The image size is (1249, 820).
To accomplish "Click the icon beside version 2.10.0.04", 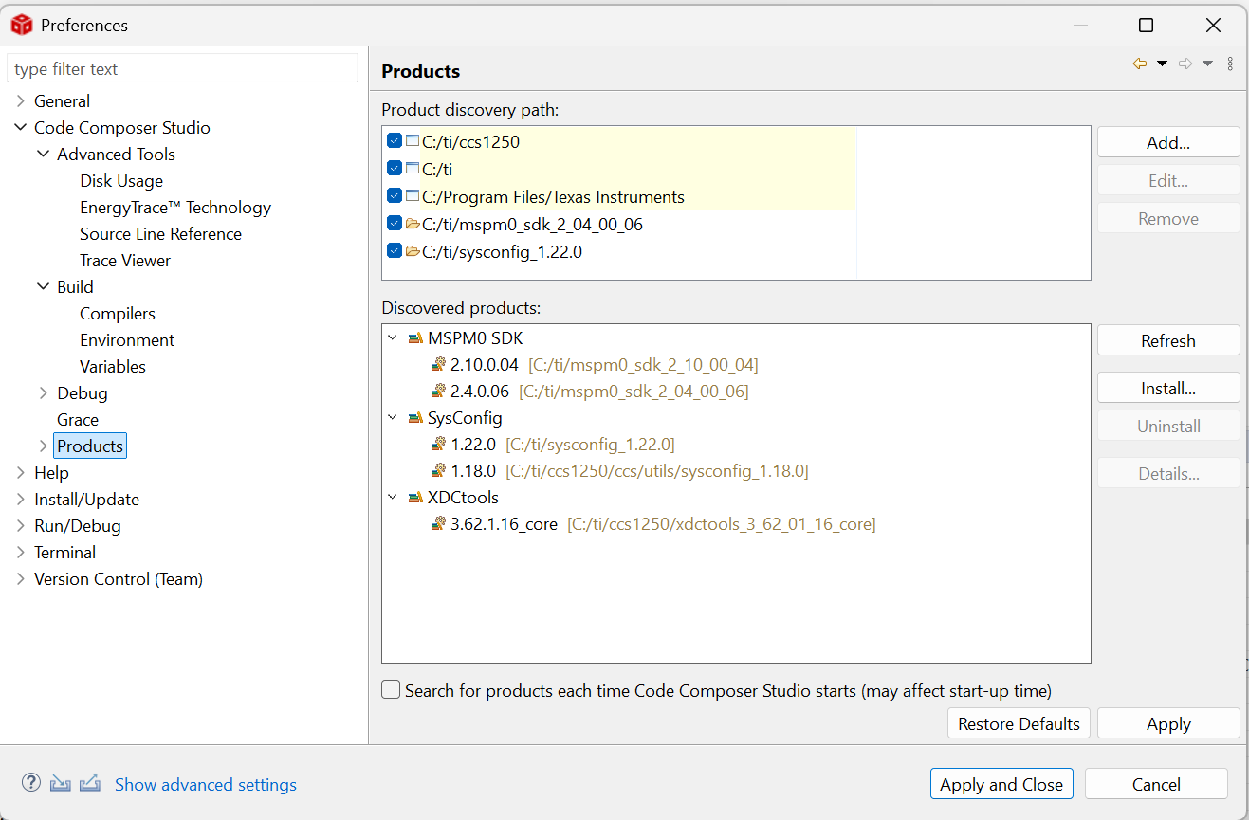I will [x=438, y=365].
